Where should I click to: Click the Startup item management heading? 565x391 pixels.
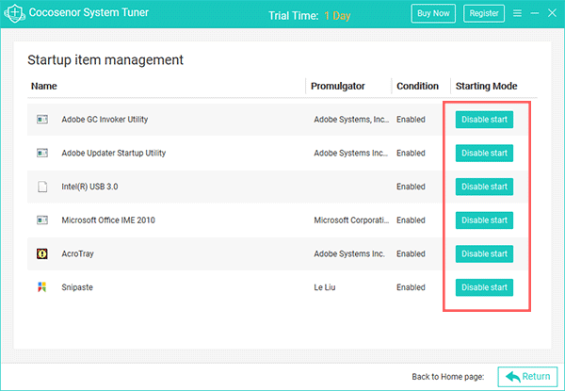tap(105, 59)
